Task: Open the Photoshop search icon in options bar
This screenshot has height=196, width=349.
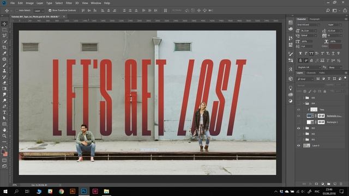Action: (328, 10)
